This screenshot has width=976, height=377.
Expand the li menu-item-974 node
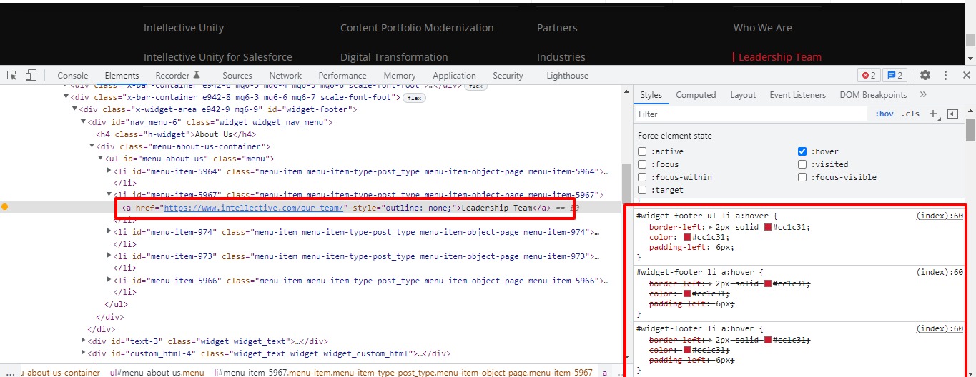coord(109,232)
